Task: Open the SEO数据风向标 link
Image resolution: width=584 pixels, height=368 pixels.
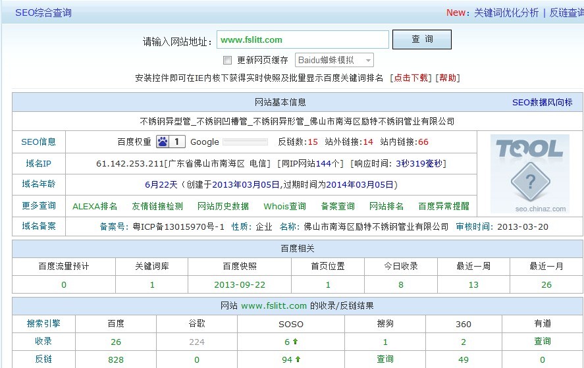Action: 543,103
